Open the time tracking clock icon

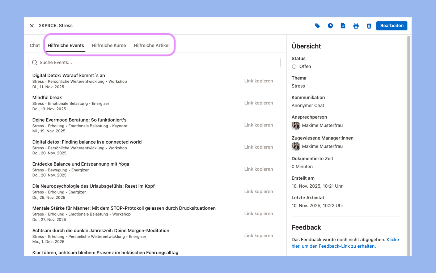point(330,26)
